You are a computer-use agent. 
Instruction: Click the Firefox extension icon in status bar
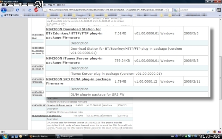215,132
